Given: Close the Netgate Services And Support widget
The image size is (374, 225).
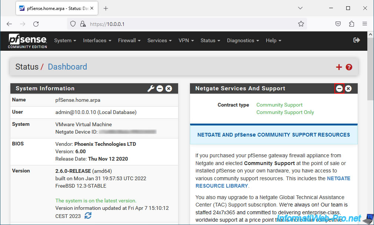Looking at the screenshot, I should [x=348, y=88].
